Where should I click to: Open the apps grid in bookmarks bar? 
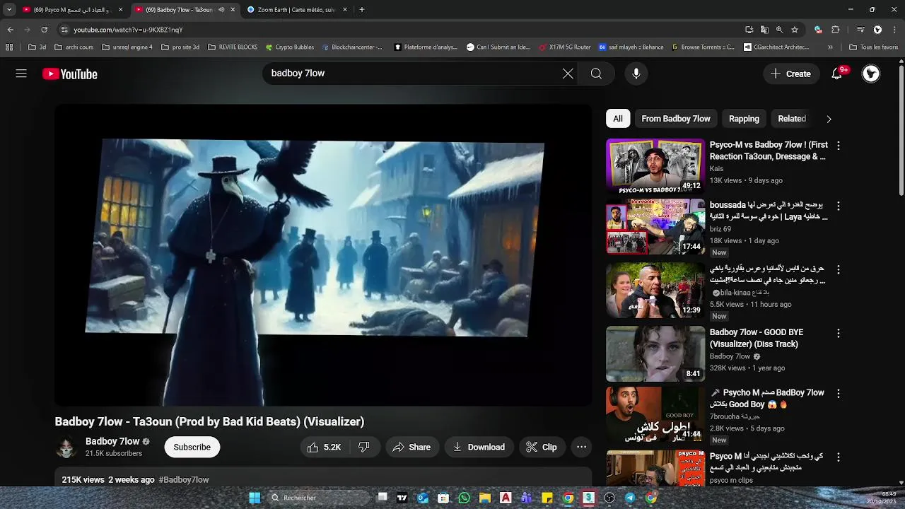(x=9, y=47)
